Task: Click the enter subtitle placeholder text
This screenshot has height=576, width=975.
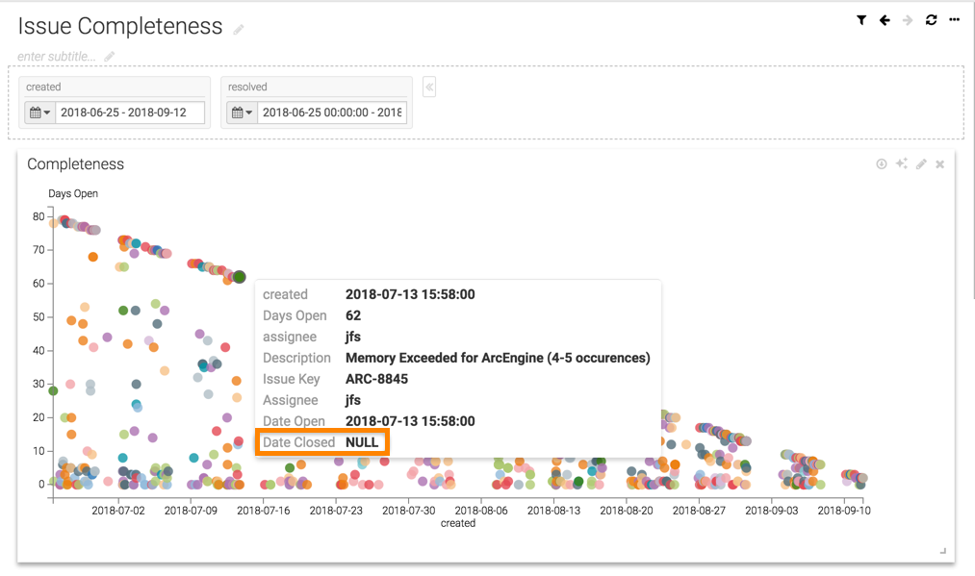Action: 57,57
